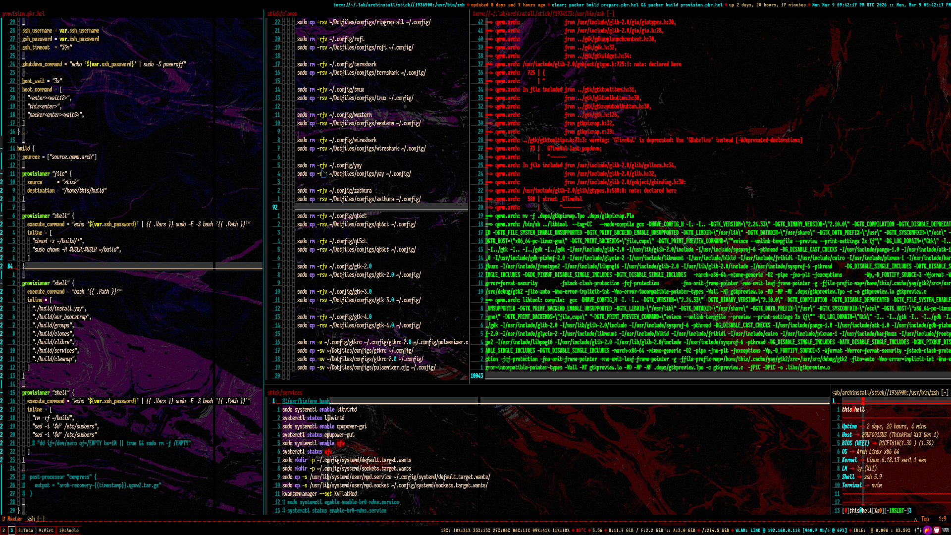Click the red folder tray icon
The image size is (951, 535).
937,530
